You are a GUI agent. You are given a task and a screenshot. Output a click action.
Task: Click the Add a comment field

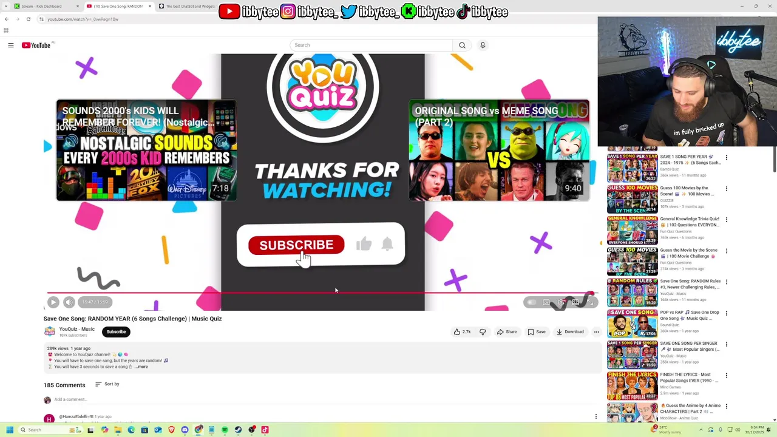tap(70, 399)
